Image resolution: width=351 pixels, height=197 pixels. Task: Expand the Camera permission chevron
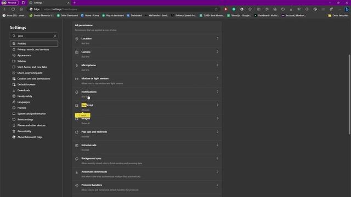(217, 51)
